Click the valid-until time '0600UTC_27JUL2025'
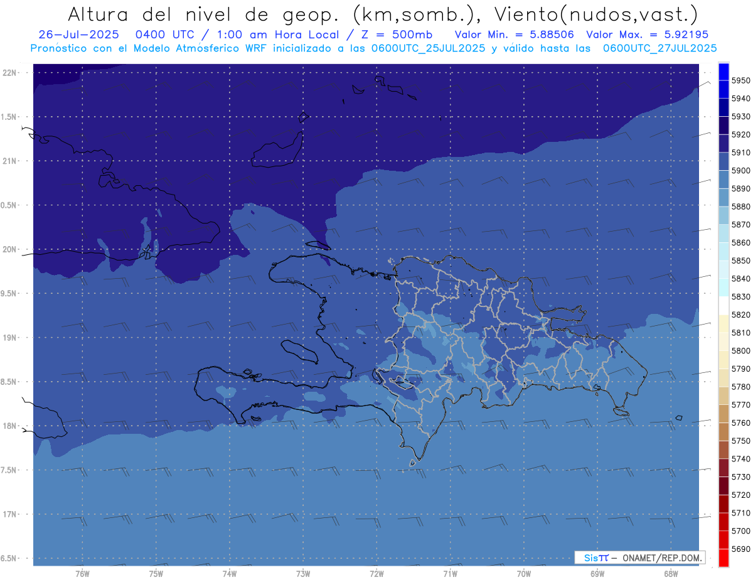The image size is (753, 582). click(660, 48)
